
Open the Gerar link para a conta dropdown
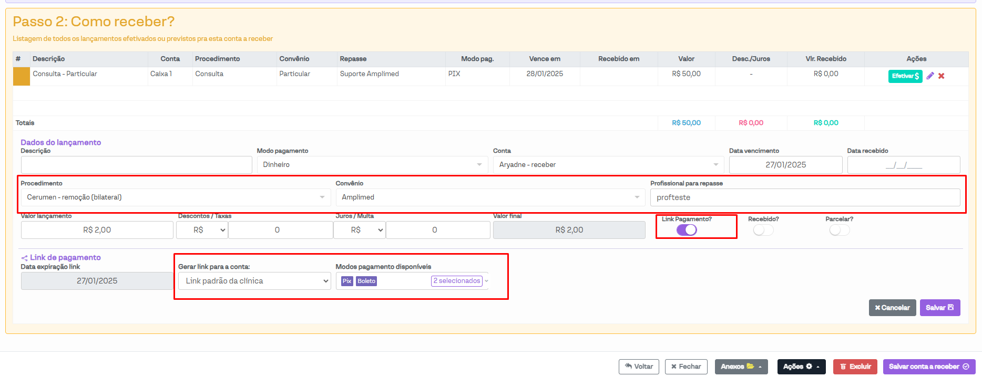(254, 281)
